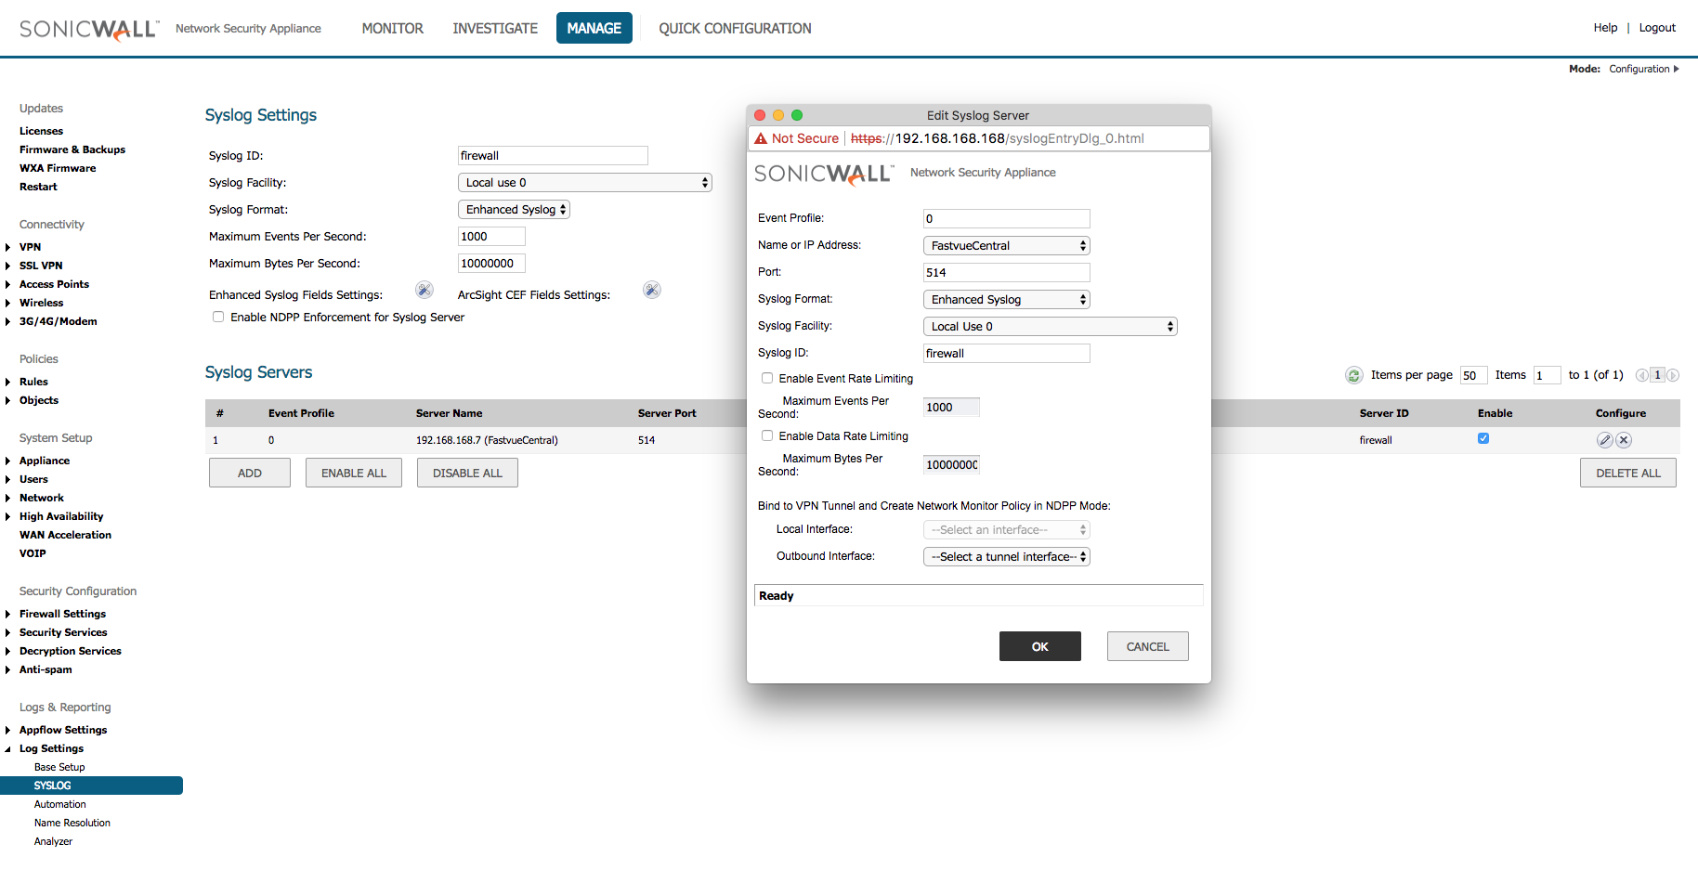Switch to the MONITOR tab

click(x=392, y=28)
